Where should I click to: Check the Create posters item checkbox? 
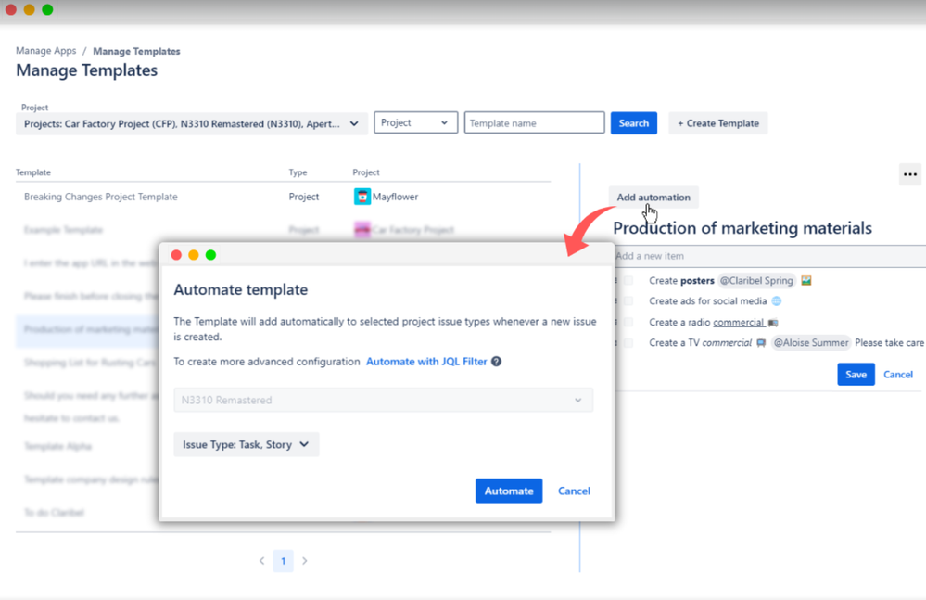click(x=628, y=280)
